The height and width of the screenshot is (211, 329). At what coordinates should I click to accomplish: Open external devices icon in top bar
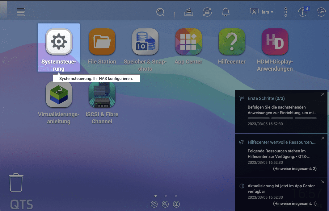207,12
